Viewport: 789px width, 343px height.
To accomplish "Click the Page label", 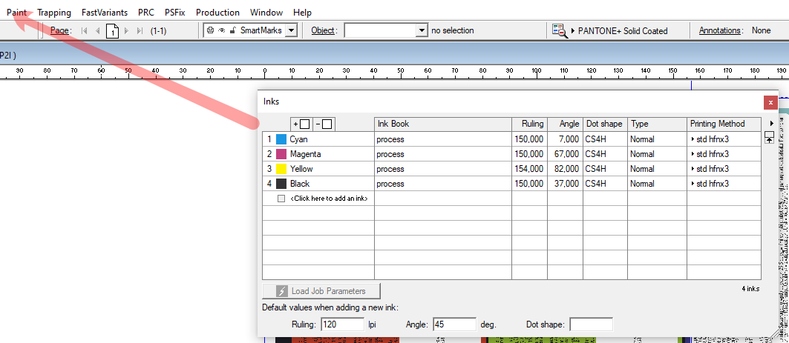I will 60,30.
